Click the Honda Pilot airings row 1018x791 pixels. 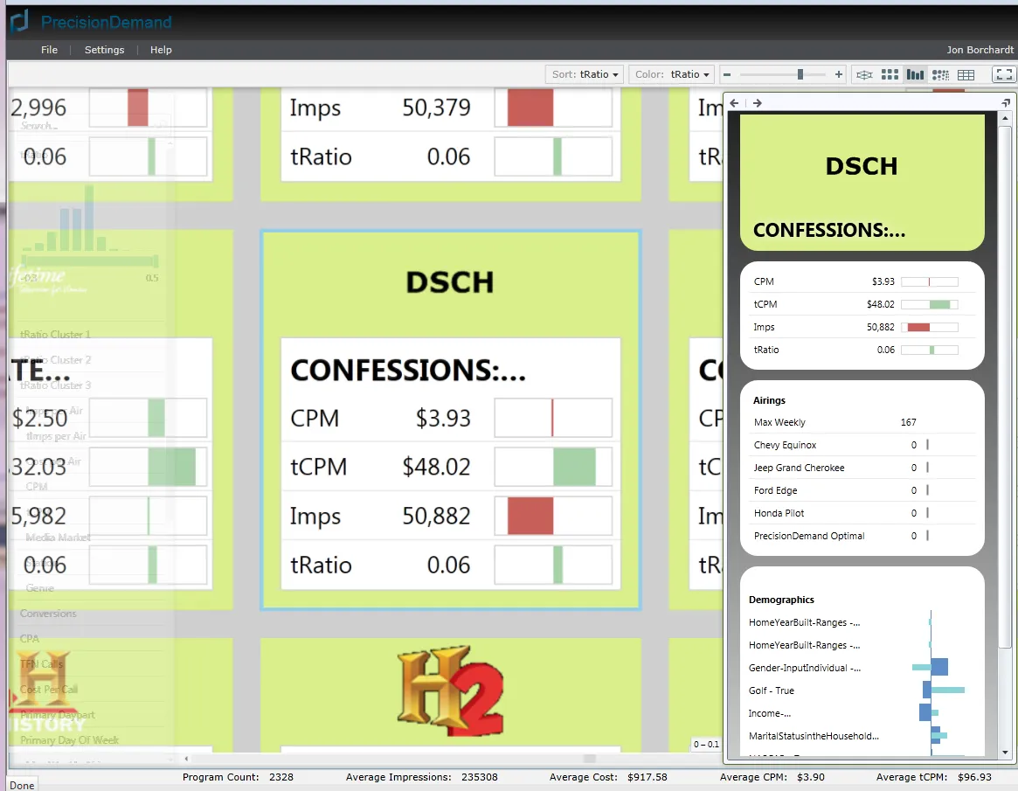(863, 513)
